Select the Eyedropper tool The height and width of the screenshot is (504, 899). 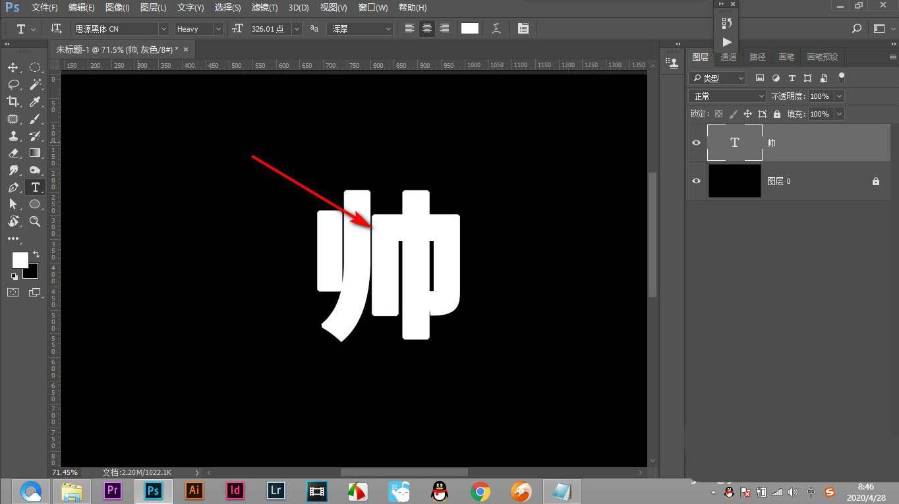click(35, 101)
